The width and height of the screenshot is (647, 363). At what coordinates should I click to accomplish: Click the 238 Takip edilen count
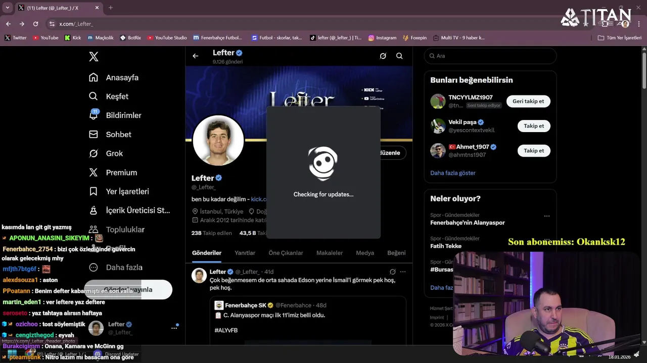click(x=211, y=233)
